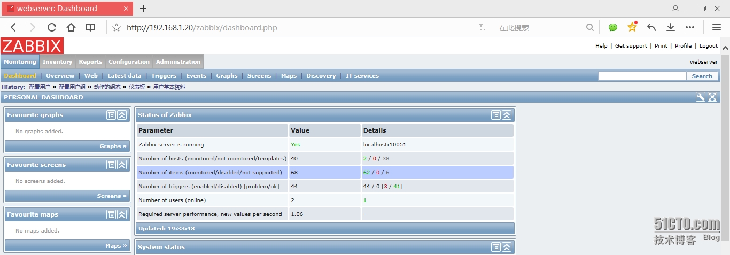Open the Screens submenu
Screen dimensions: 730x255
259,76
